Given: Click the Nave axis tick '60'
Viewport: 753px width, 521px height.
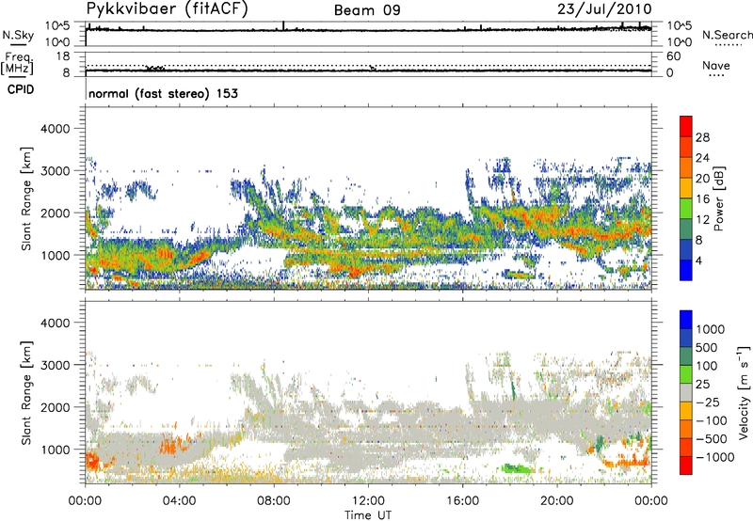Looking at the screenshot, I should click(x=673, y=56).
